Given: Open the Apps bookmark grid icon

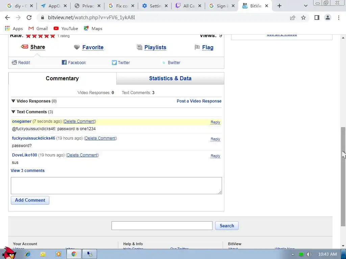Looking at the screenshot, I should (x=7, y=28).
